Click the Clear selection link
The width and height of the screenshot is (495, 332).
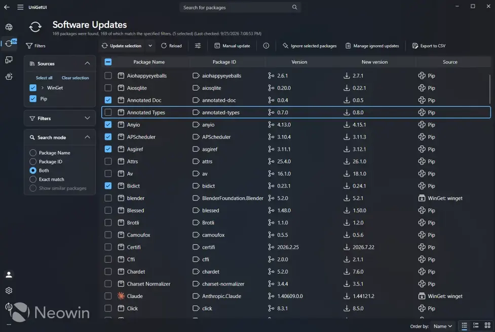(x=75, y=78)
